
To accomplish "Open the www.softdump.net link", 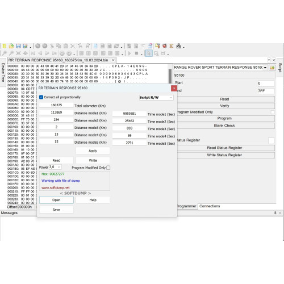I will (56, 187).
